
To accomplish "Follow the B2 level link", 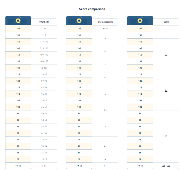I will coord(166,91).
